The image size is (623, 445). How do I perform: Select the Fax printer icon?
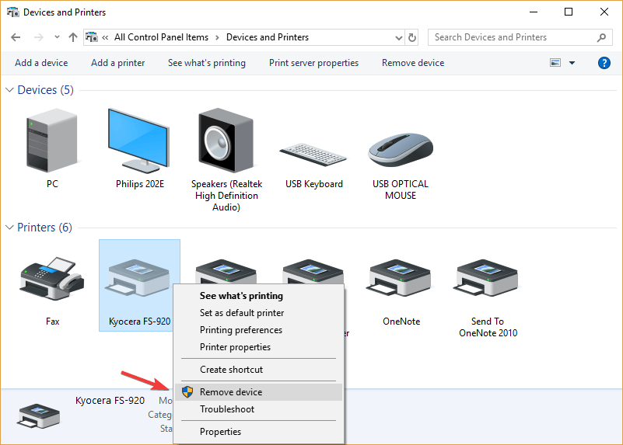pos(52,279)
